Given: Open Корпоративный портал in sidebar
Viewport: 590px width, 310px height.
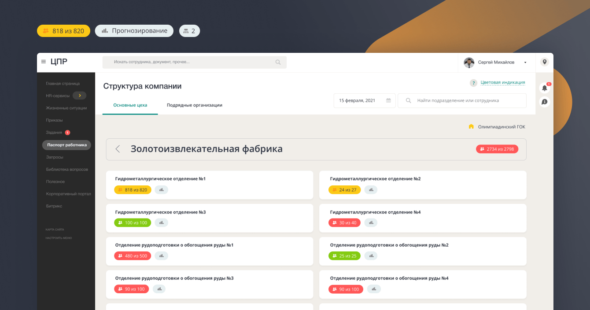Looking at the screenshot, I should [68, 194].
